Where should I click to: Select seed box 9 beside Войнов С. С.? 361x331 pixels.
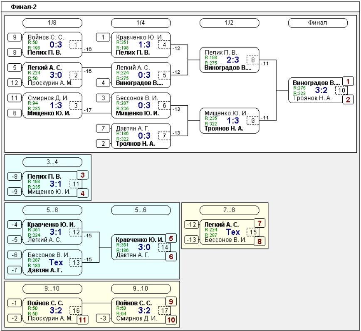[15, 37]
